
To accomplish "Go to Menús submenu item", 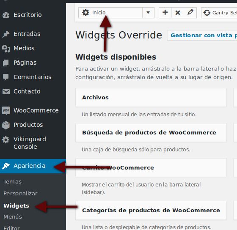I will tap(13, 217).
